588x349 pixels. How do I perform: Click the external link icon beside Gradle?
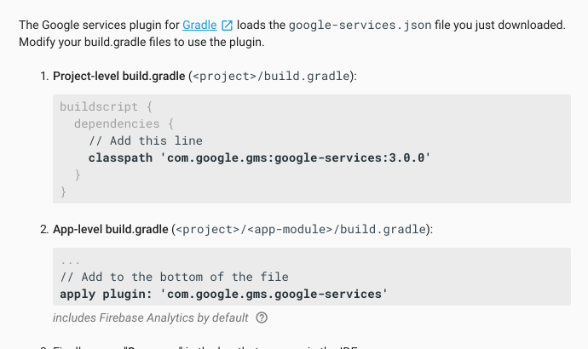227,26
